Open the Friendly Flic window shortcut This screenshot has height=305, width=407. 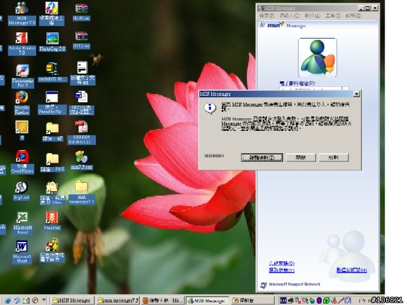tap(52, 102)
